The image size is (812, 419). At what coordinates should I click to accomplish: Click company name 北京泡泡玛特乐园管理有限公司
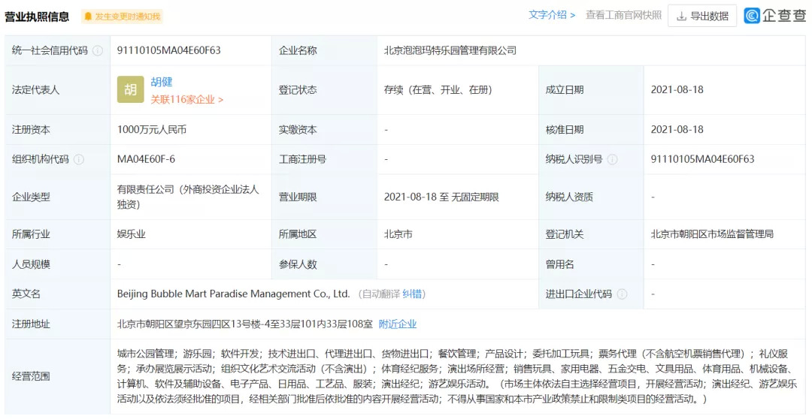click(450, 51)
